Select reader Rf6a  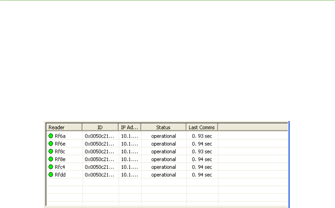coord(60,136)
